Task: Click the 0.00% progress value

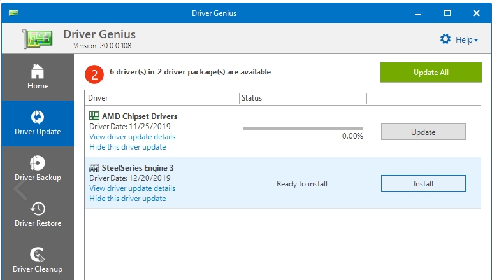Action: (352, 136)
